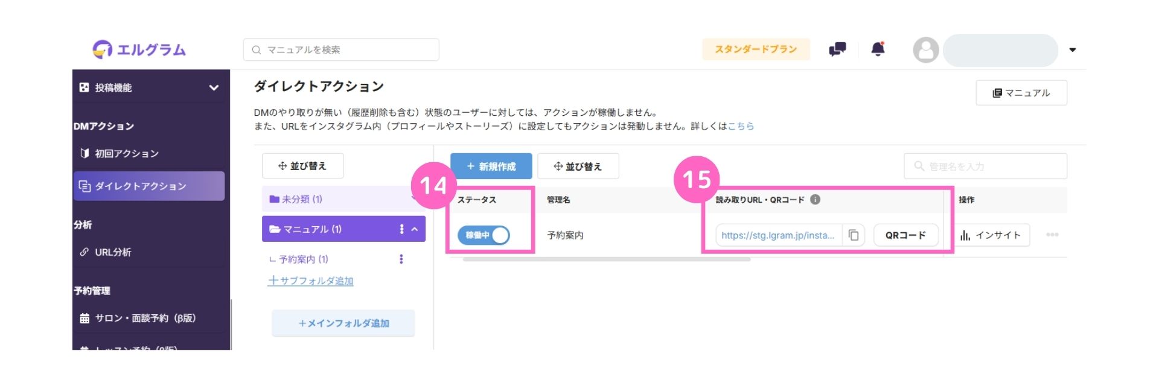Expand the 投稿機能 sidebar menu
Image resolution: width=1159 pixels, height=386 pixels.
tap(148, 87)
